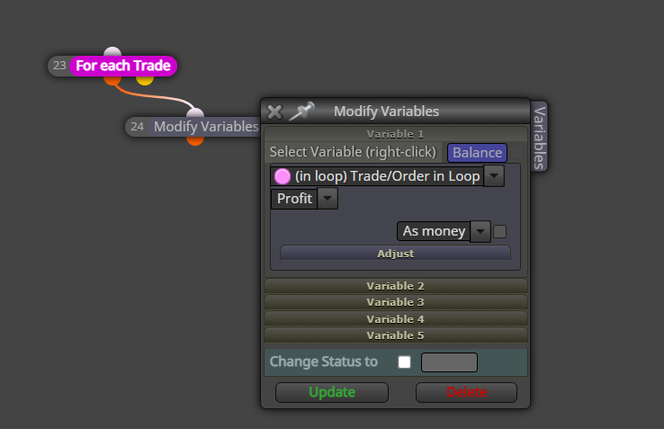664x429 pixels.
Task: Click the gray Change Status input field
Action: click(x=449, y=362)
